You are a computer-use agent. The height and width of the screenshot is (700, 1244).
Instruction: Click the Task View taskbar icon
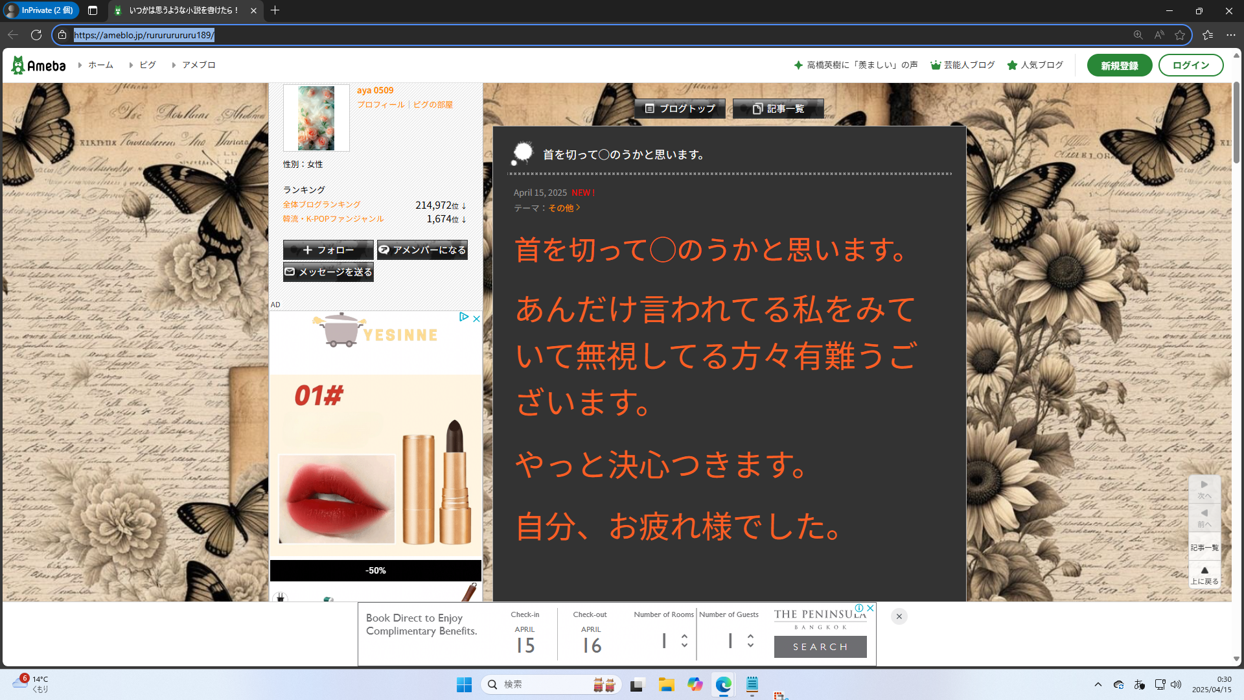pyautogui.click(x=638, y=684)
